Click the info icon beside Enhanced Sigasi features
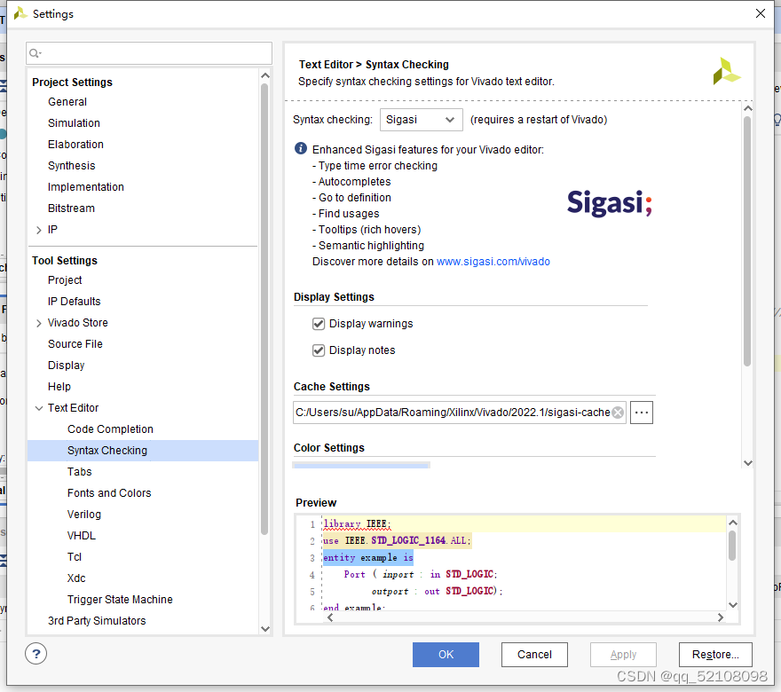This screenshot has height=692, width=781. click(x=301, y=149)
